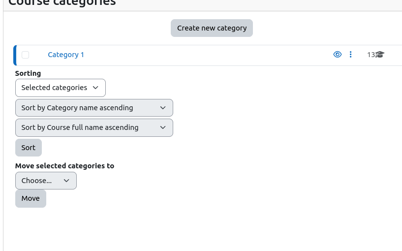Click the Sort button

point(29,148)
